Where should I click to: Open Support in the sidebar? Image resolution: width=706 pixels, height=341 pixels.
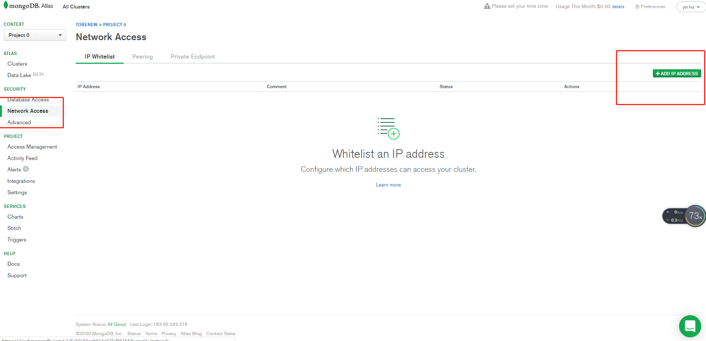point(17,275)
